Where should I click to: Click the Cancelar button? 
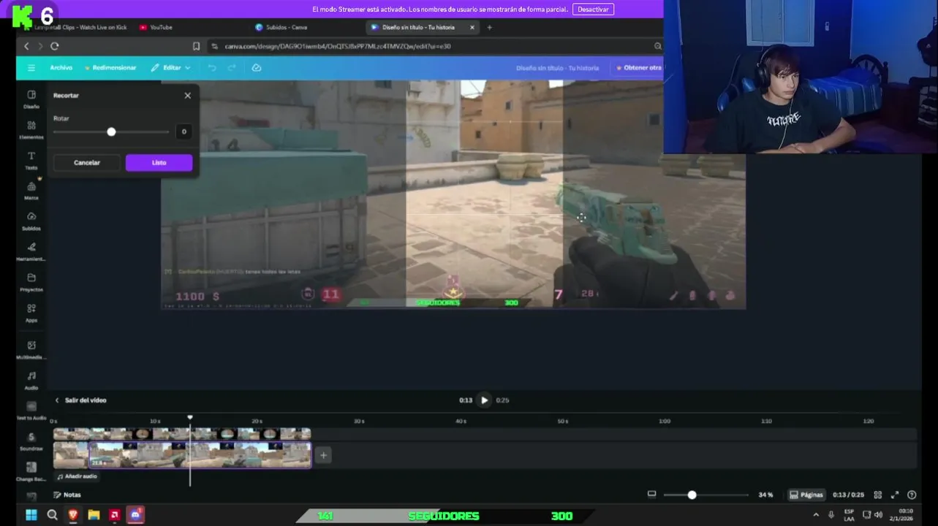87,163
